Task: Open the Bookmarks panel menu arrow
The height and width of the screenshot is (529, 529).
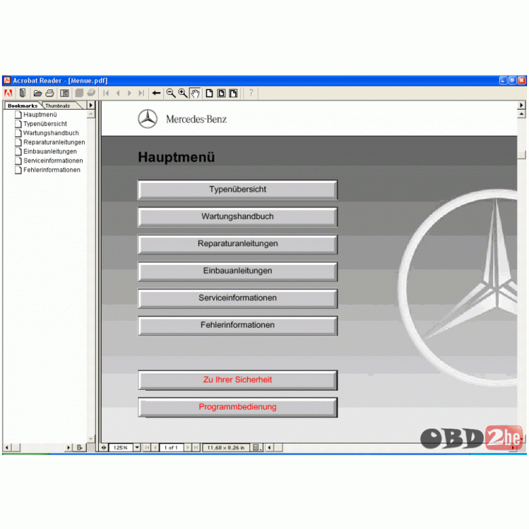Action: tap(91, 105)
